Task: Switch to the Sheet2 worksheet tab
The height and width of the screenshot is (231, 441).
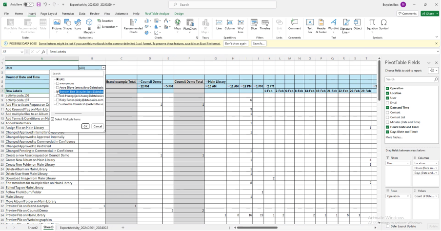Action: [33, 228]
